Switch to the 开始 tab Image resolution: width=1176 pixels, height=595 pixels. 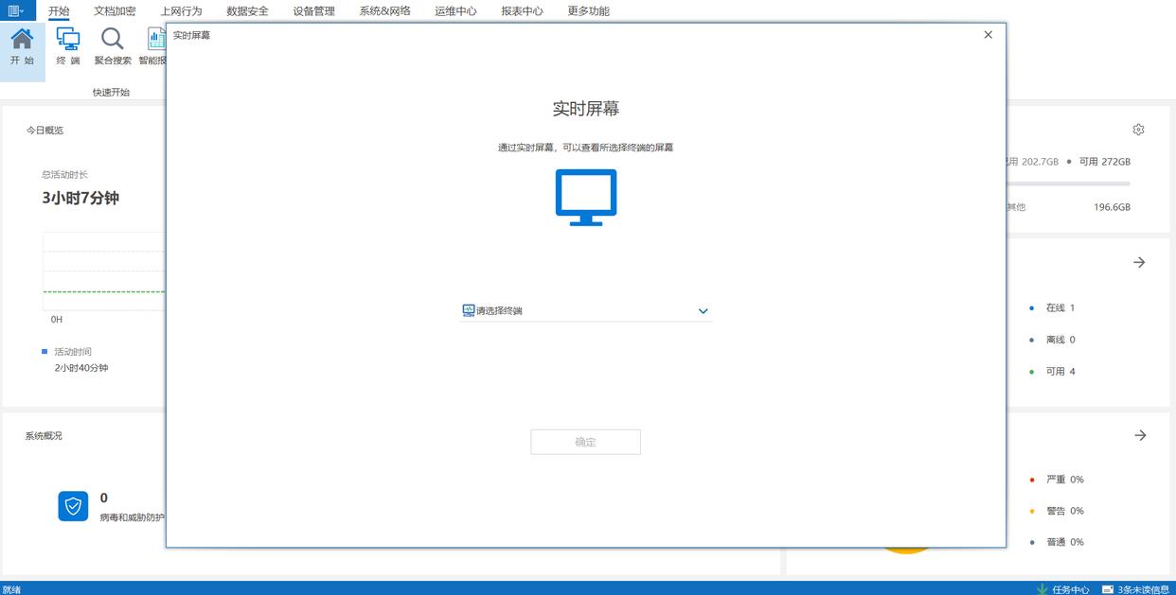[x=59, y=11]
